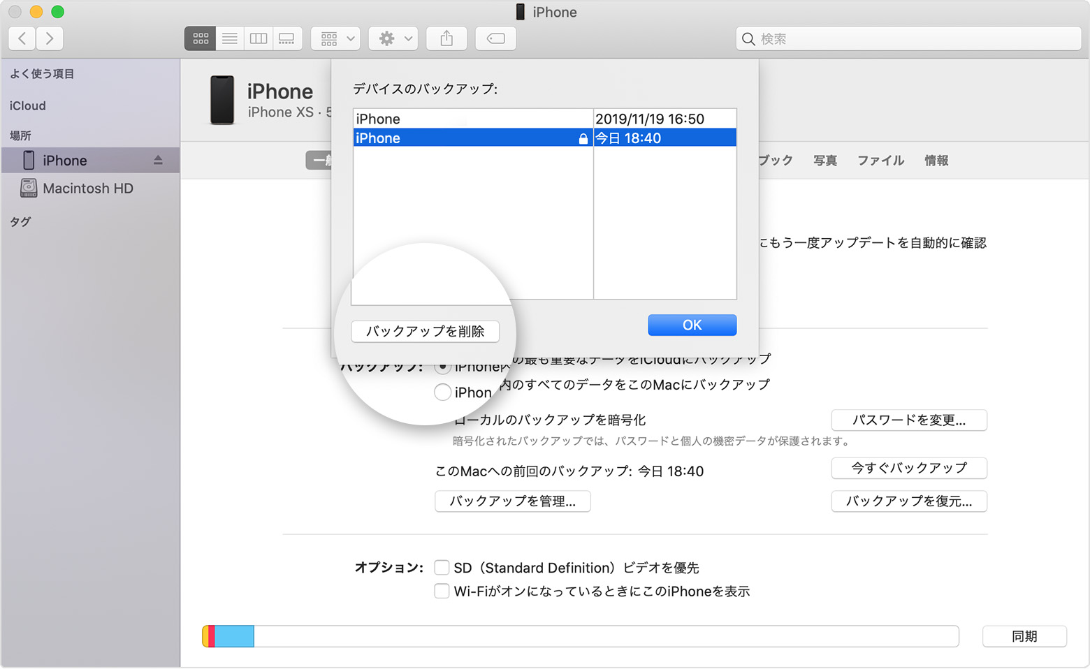This screenshot has width=1090, height=669.
Task: Open the ファイル tab
Action: tap(880, 161)
